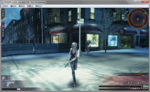The image size is (150, 92).
Task: Click the PPSSPP icon in title bar
Action: [3, 2]
